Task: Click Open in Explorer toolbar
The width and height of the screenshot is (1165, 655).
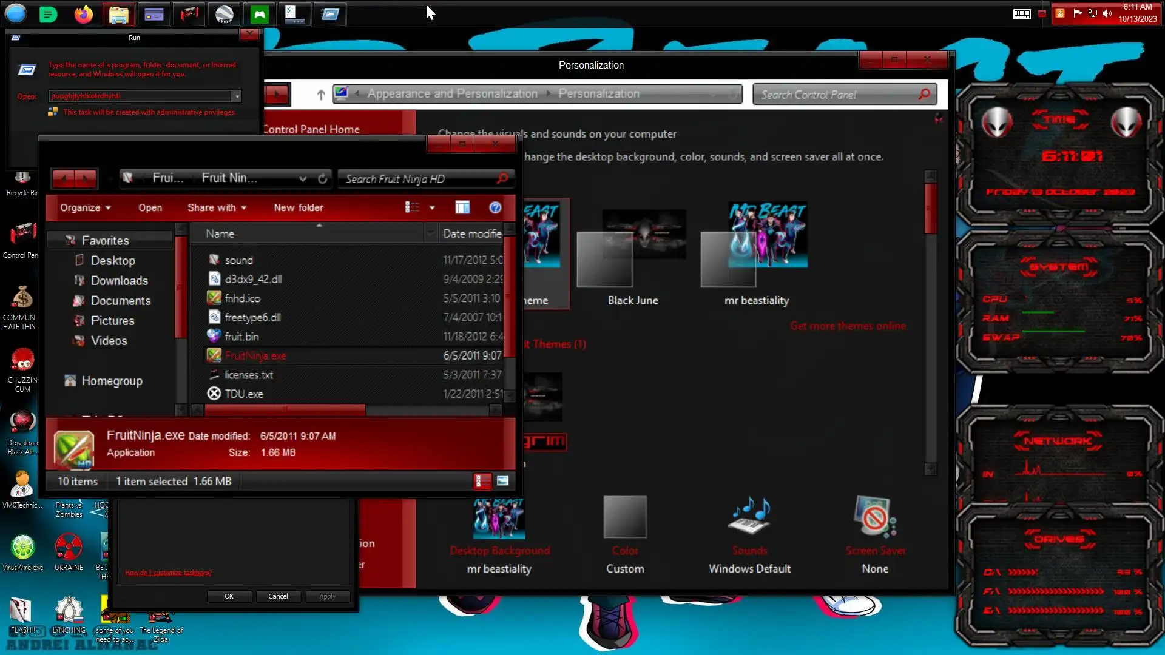Action: 150,207
